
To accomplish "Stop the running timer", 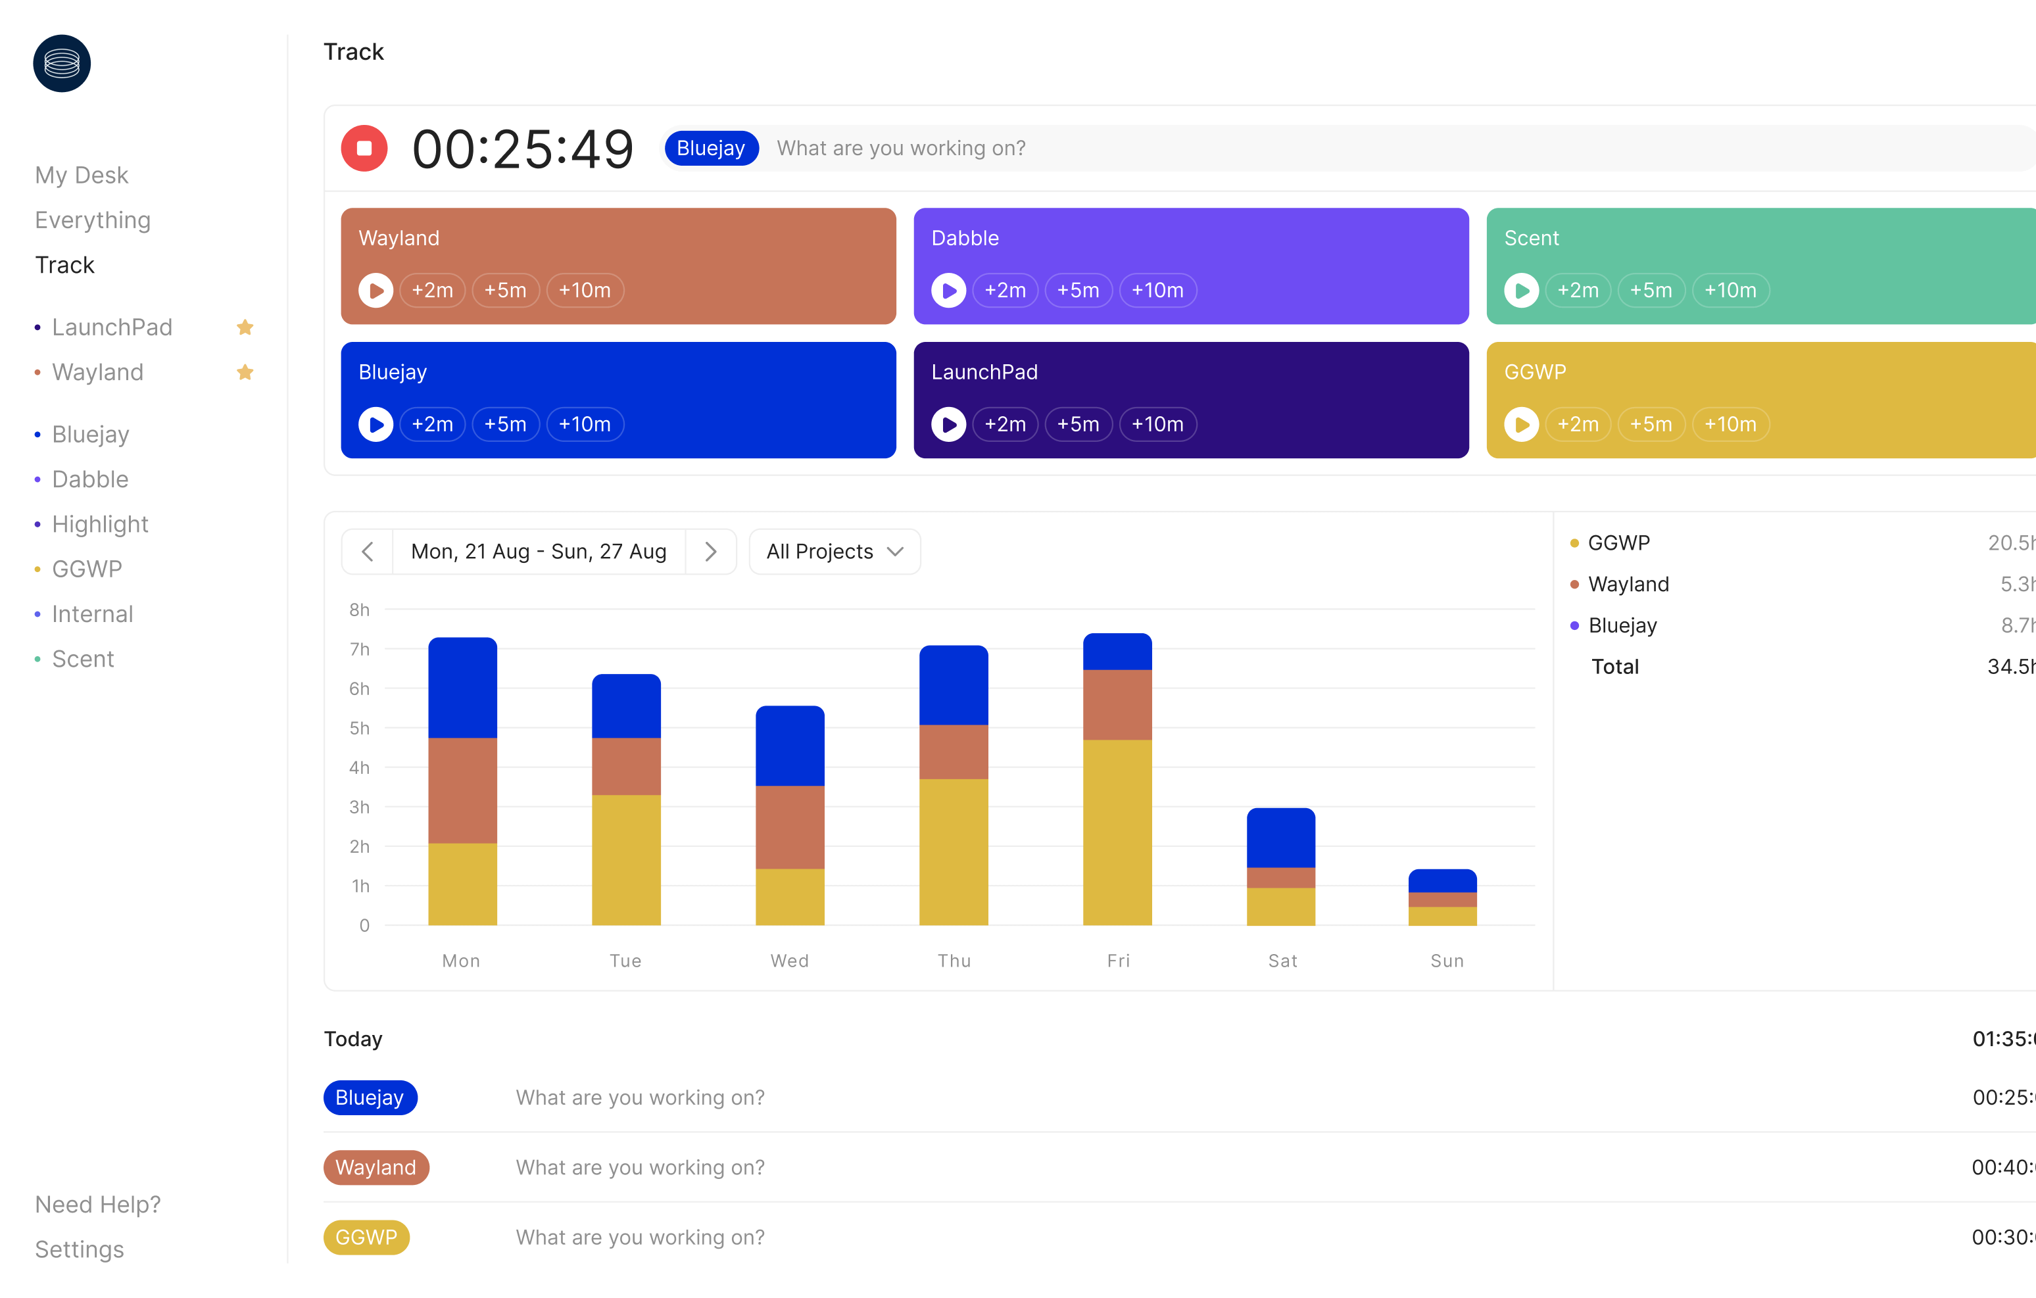I will (x=364, y=148).
